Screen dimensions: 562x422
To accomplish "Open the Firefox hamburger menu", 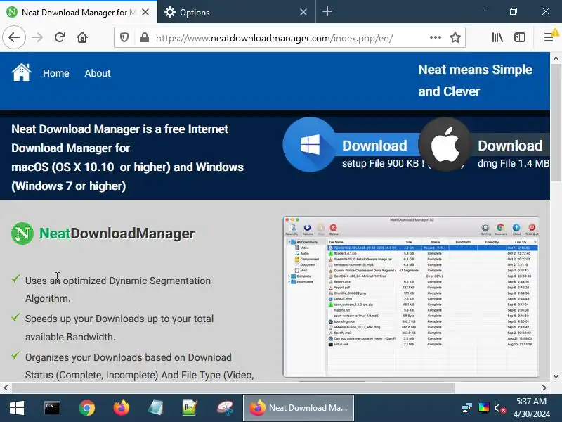I will click(549, 37).
